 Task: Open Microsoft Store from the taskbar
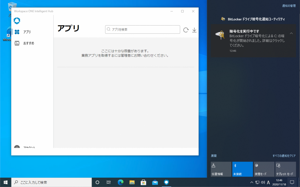coord(144,182)
